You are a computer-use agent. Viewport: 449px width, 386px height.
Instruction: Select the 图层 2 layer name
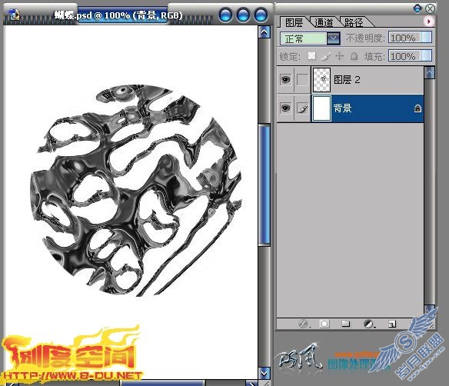click(347, 80)
